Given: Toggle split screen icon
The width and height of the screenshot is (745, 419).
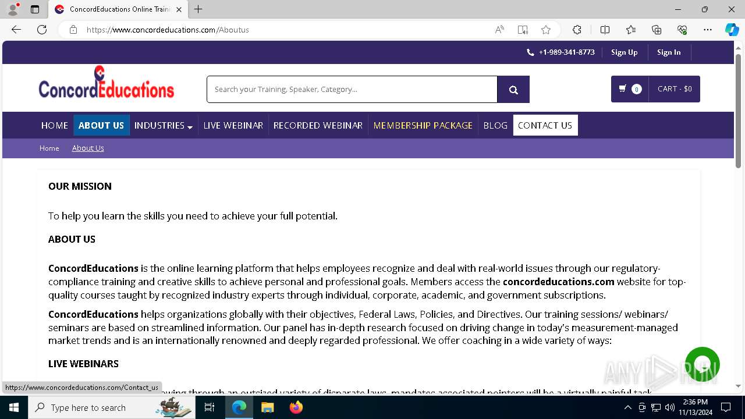Looking at the screenshot, I should 605,30.
